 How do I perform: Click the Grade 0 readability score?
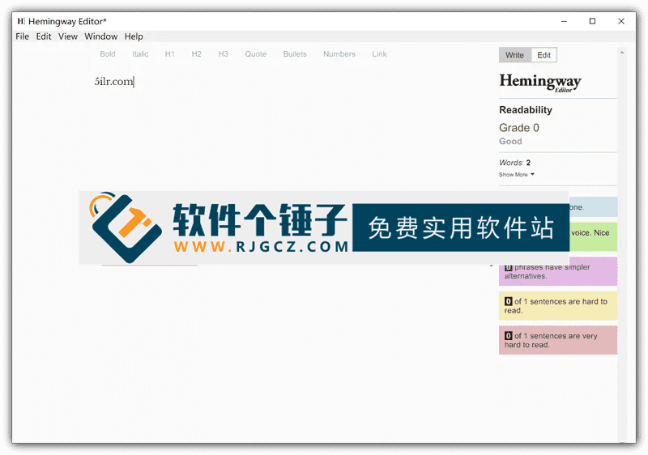519,128
